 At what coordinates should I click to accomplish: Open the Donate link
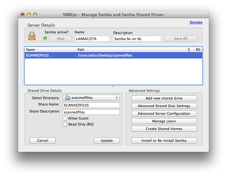196,22
